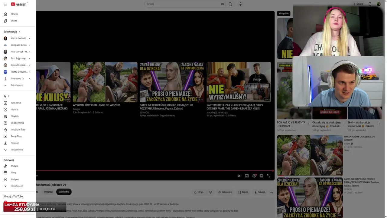Screen dimensions: 387x218
Task: Select the Wszystkie filter chip
Action: pos(284,13)
